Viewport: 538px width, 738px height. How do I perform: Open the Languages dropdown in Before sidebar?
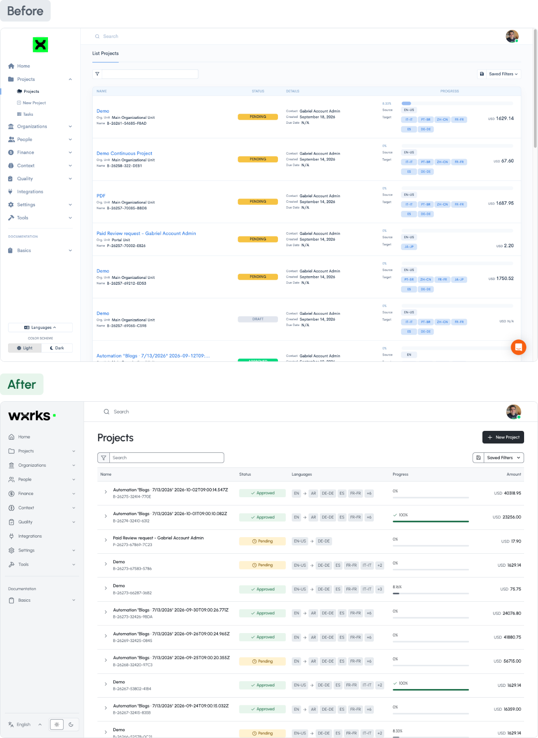coord(40,327)
